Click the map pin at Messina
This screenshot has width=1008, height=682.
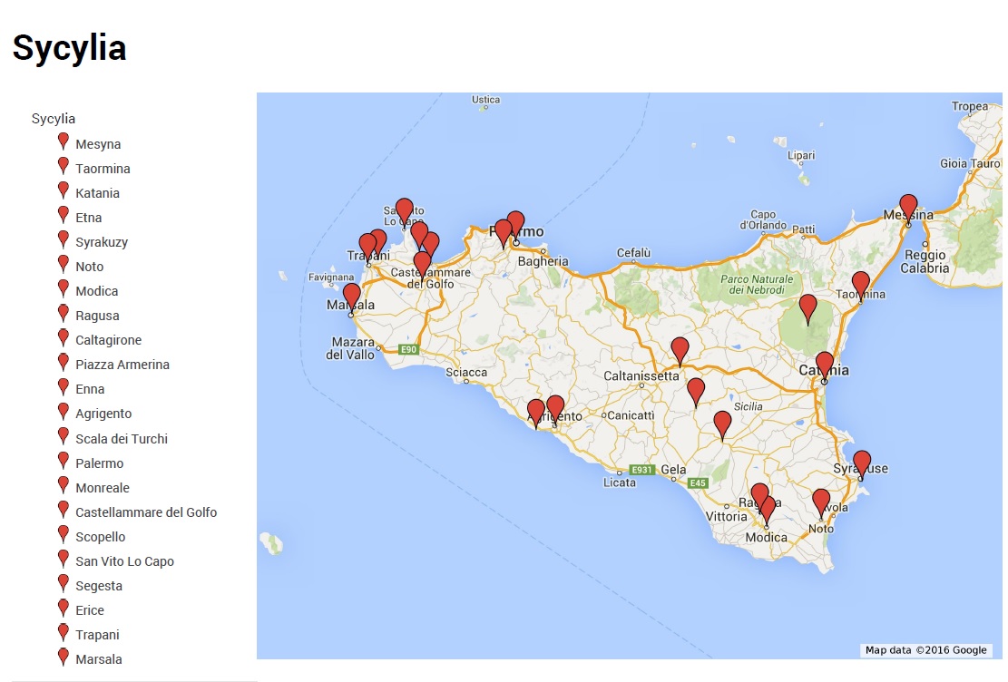(x=907, y=206)
